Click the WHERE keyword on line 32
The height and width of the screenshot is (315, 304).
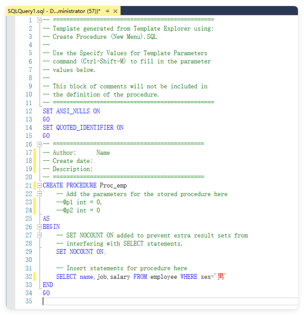click(x=189, y=277)
